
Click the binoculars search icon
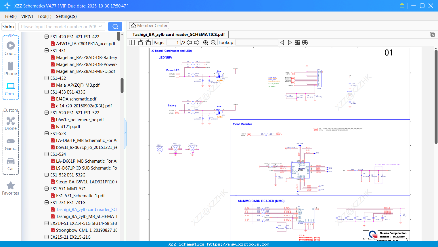click(x=305, y=42)
